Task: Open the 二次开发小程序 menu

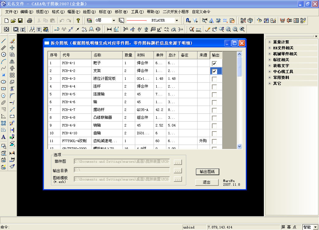Action: click(176, 12)
